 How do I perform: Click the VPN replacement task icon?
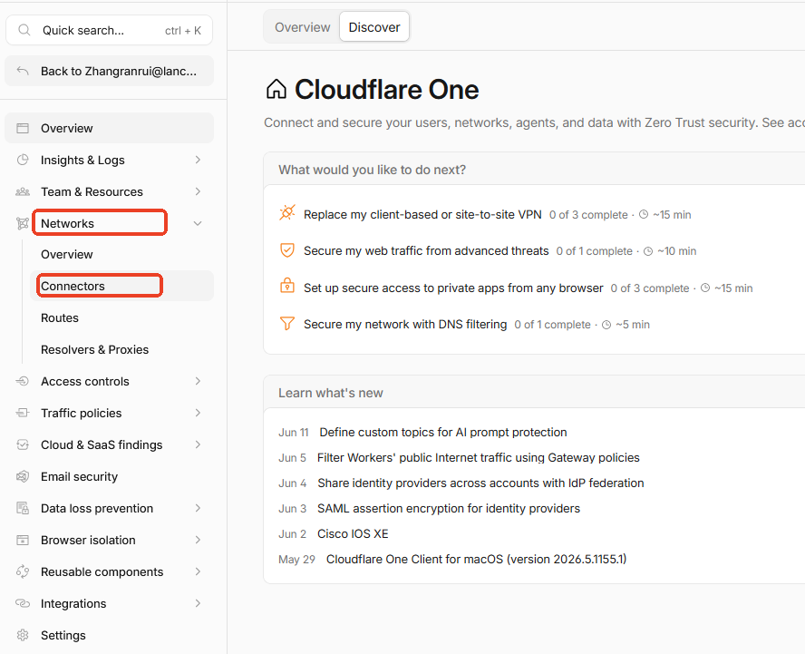(287, 212)
